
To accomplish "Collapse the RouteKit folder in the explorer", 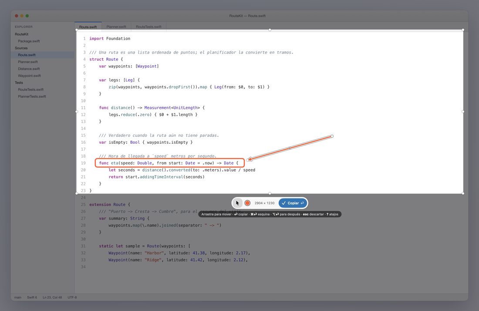I will [22, 34].
